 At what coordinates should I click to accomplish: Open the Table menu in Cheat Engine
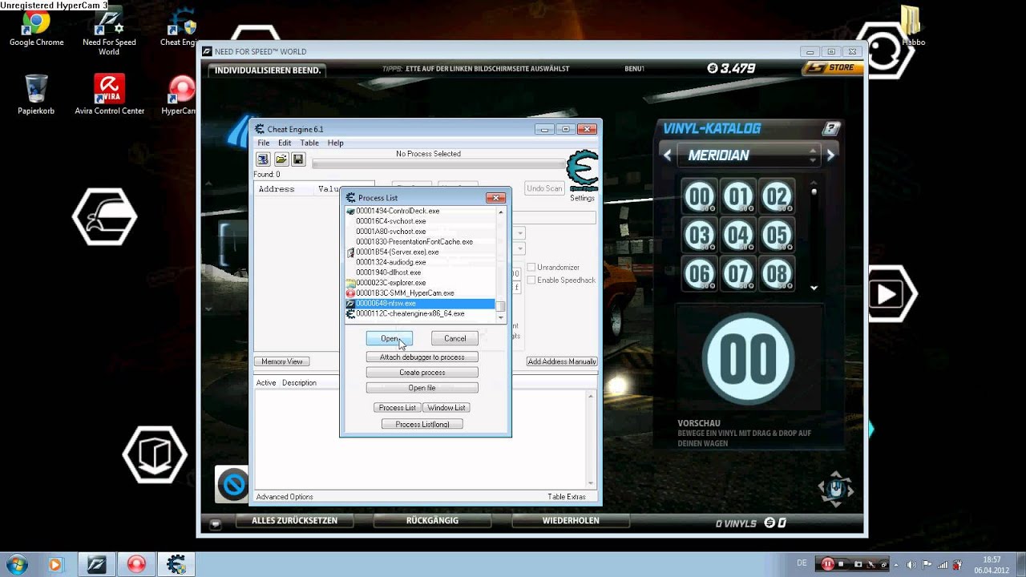click(x=309, y=143)
